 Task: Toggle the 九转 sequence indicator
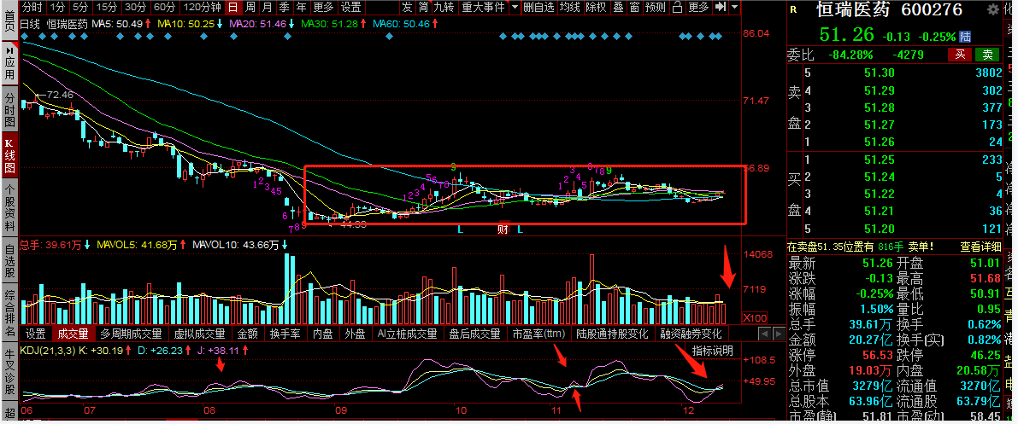[444, 7]
